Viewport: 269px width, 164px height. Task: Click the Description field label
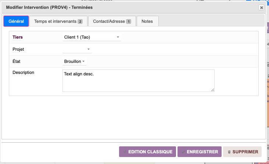(23, 72)
